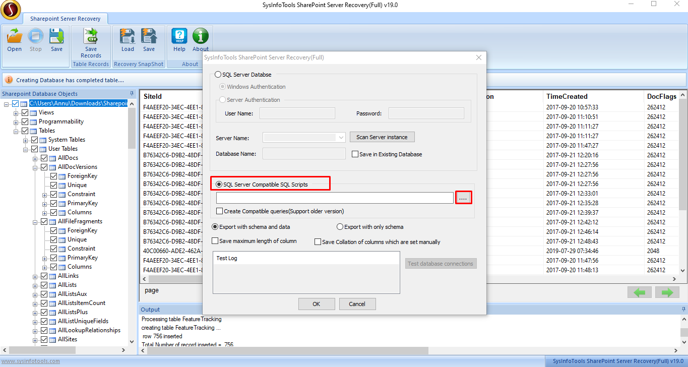
Task: Click the Password input field
Action: pyautogui.click(x=426, y=113)
